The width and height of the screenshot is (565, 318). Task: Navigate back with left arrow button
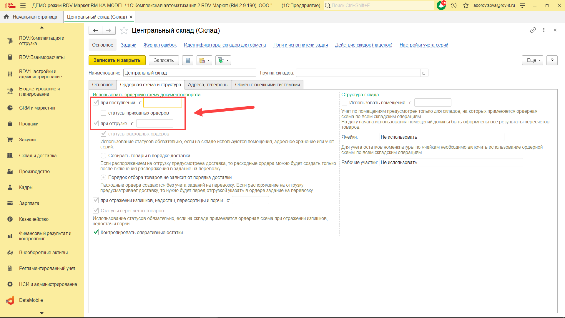[95, 30]
